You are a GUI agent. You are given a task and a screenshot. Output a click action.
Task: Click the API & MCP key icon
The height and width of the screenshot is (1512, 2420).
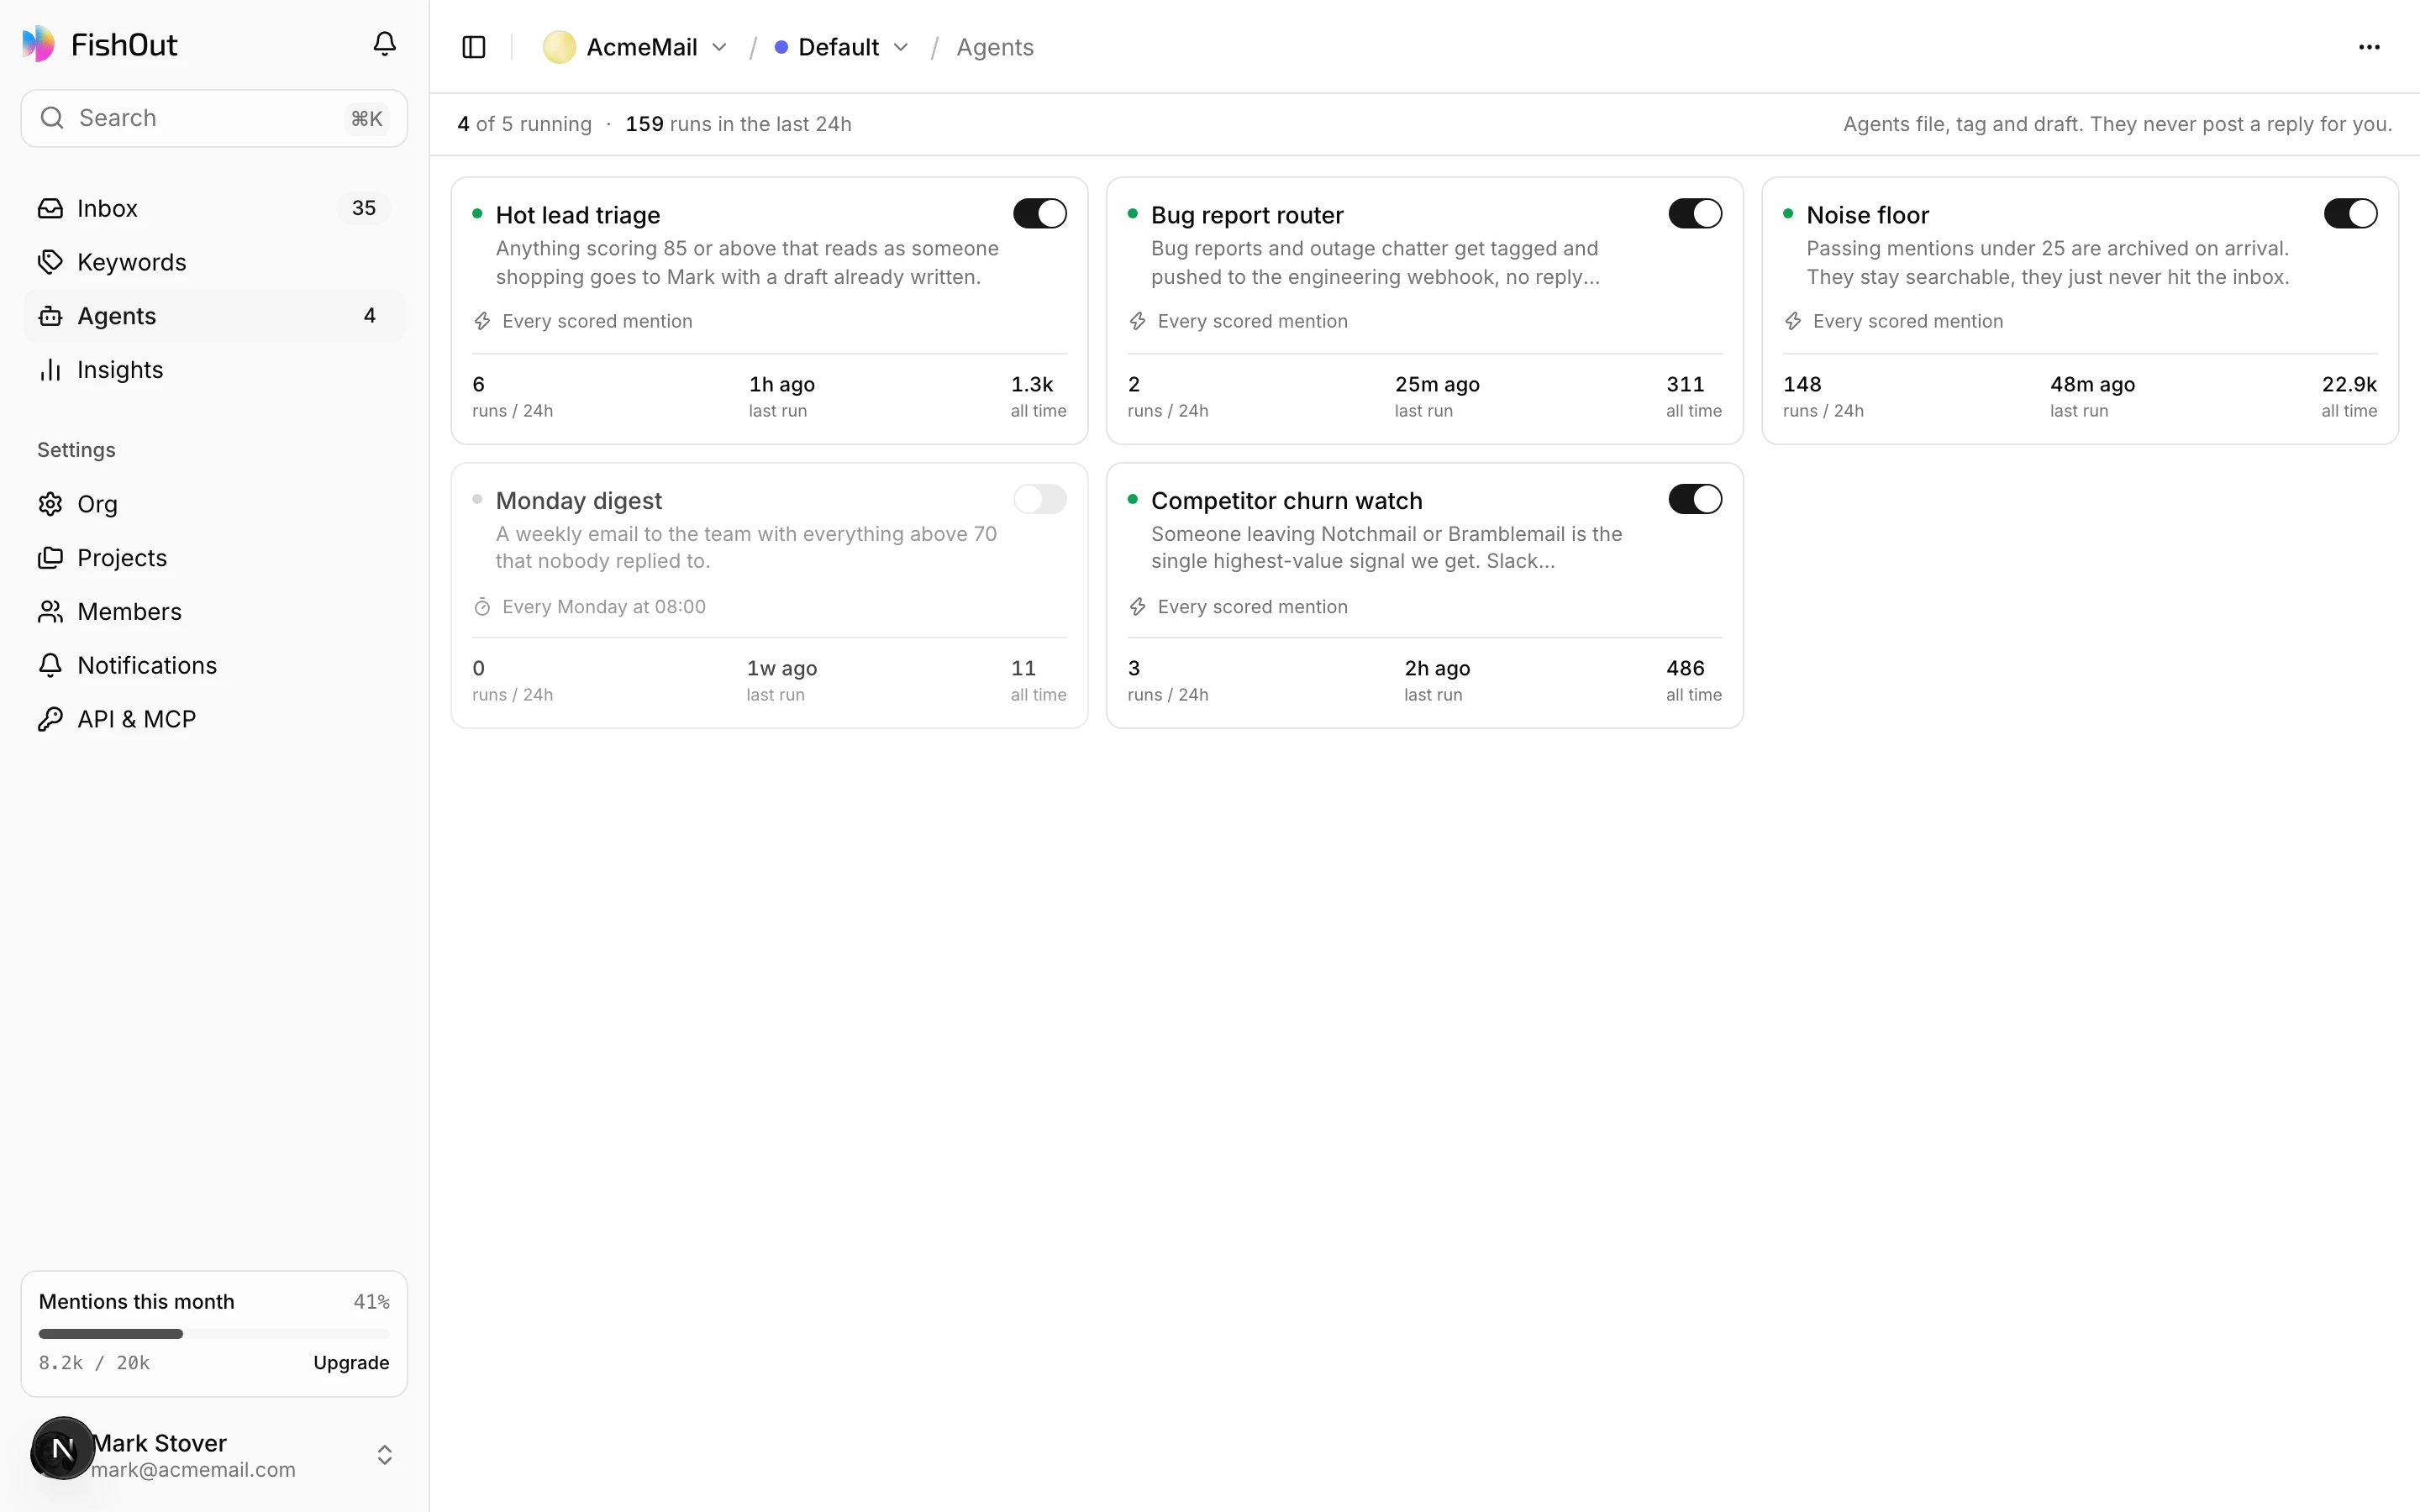(50, 720)
